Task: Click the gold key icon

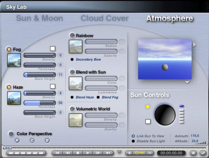Action: [140, 153]
